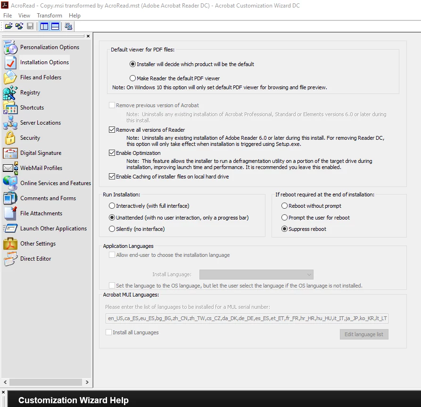
Task: Toggle the navigation pane toolbar icon
Action: coord(44,26)
